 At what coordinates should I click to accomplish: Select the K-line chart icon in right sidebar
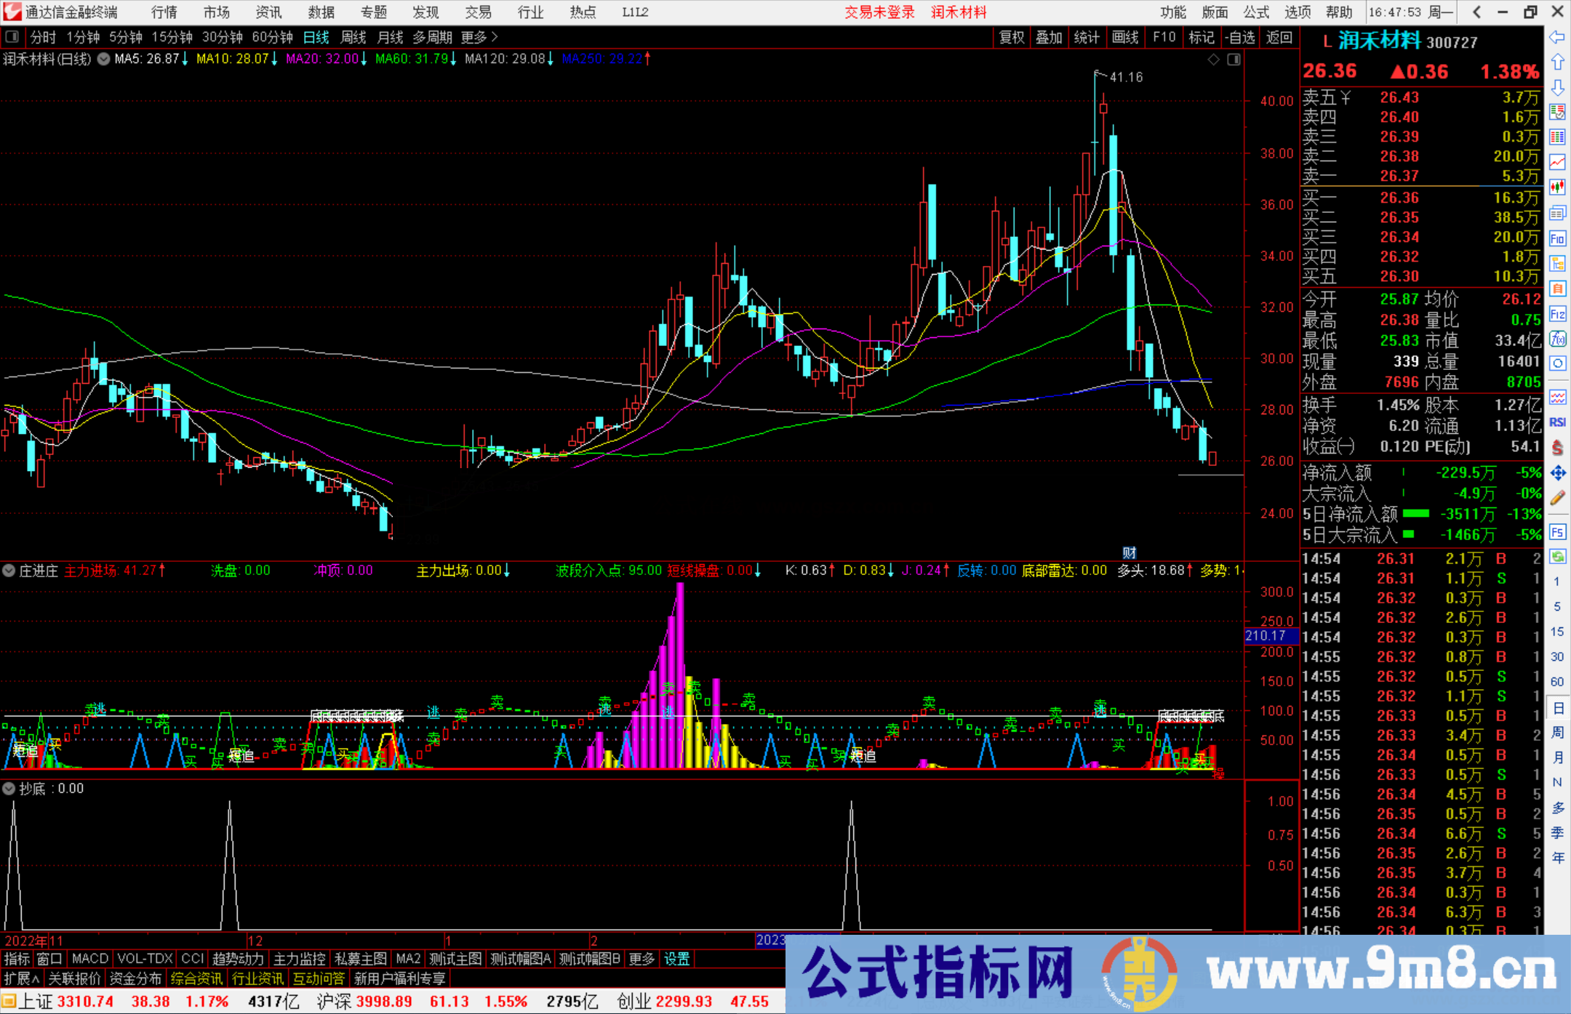coord(1558,188)
